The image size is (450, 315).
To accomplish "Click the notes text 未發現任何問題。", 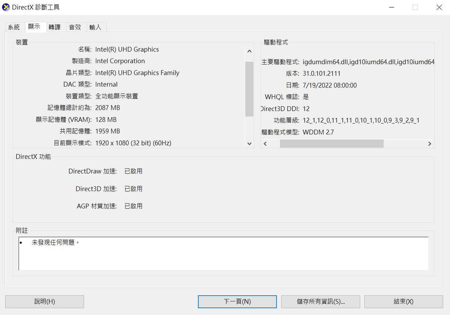I will coord(56,242).
